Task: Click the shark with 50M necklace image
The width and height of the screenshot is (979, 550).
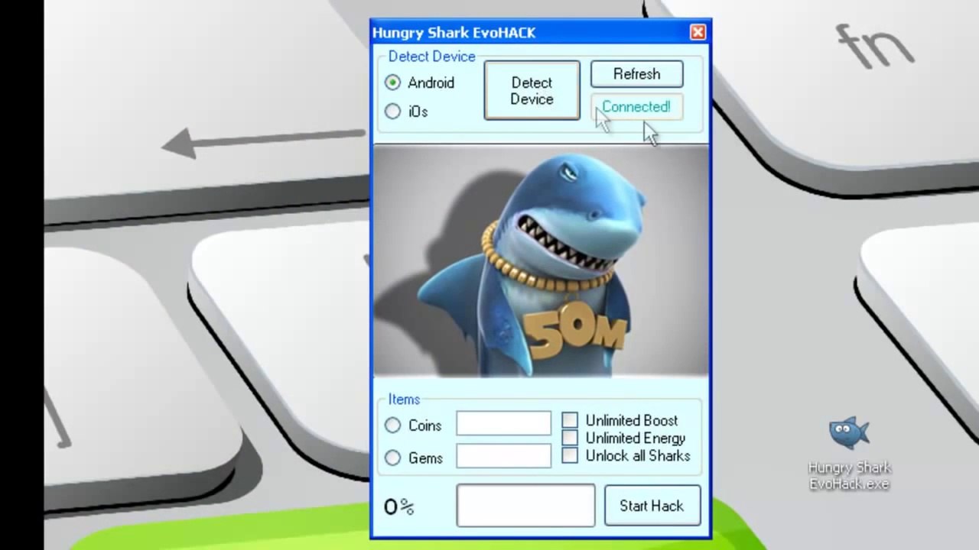Action: (541, 260)
